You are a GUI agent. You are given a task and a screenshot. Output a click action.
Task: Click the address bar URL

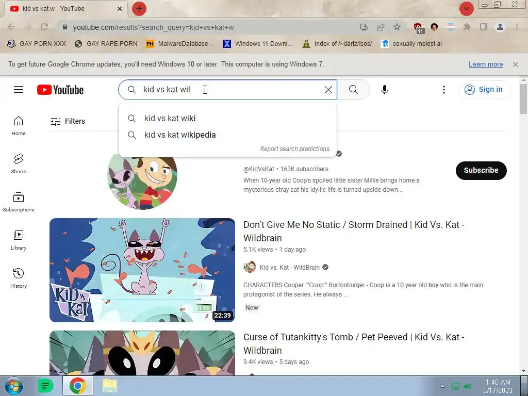(153, 27)
